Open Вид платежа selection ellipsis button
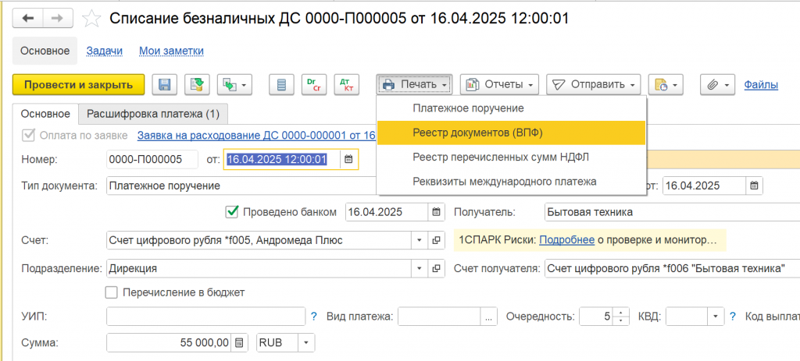 (489, 317)
